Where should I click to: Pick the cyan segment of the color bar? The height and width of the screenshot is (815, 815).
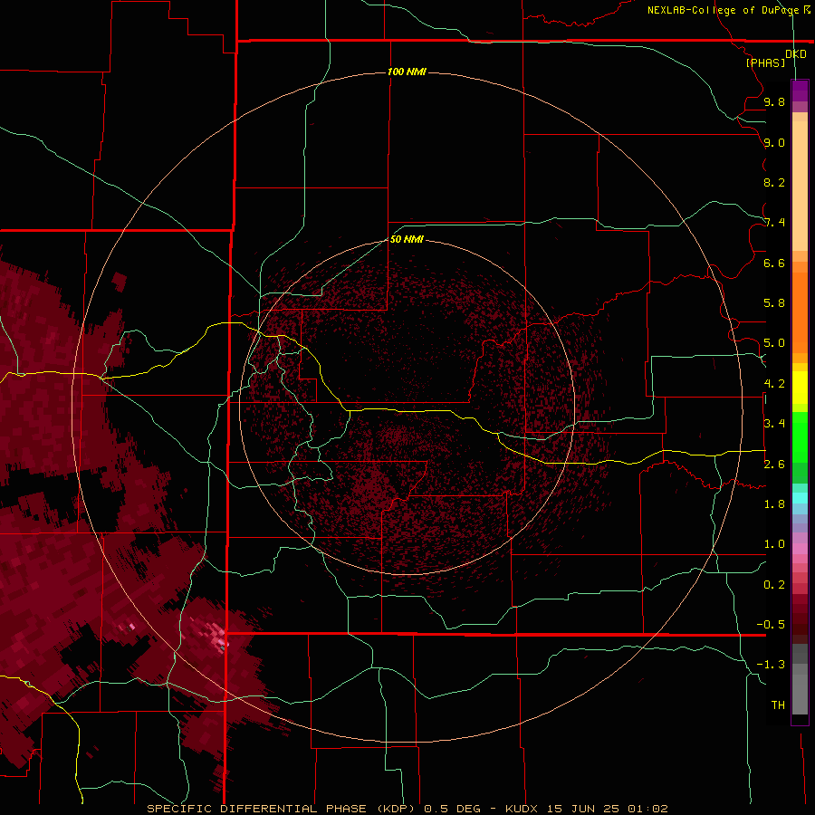(x=800, y=498)
